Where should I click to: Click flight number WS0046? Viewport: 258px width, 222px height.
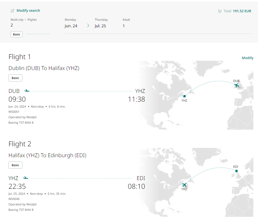click(x=14, y=199)
